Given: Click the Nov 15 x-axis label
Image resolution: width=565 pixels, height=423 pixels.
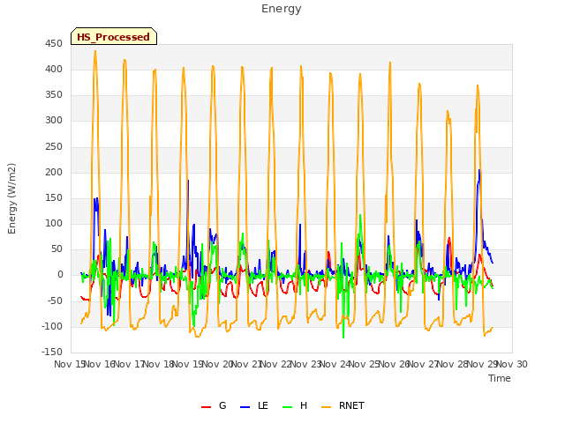Looking at the screenshot, I should [69, 364].
